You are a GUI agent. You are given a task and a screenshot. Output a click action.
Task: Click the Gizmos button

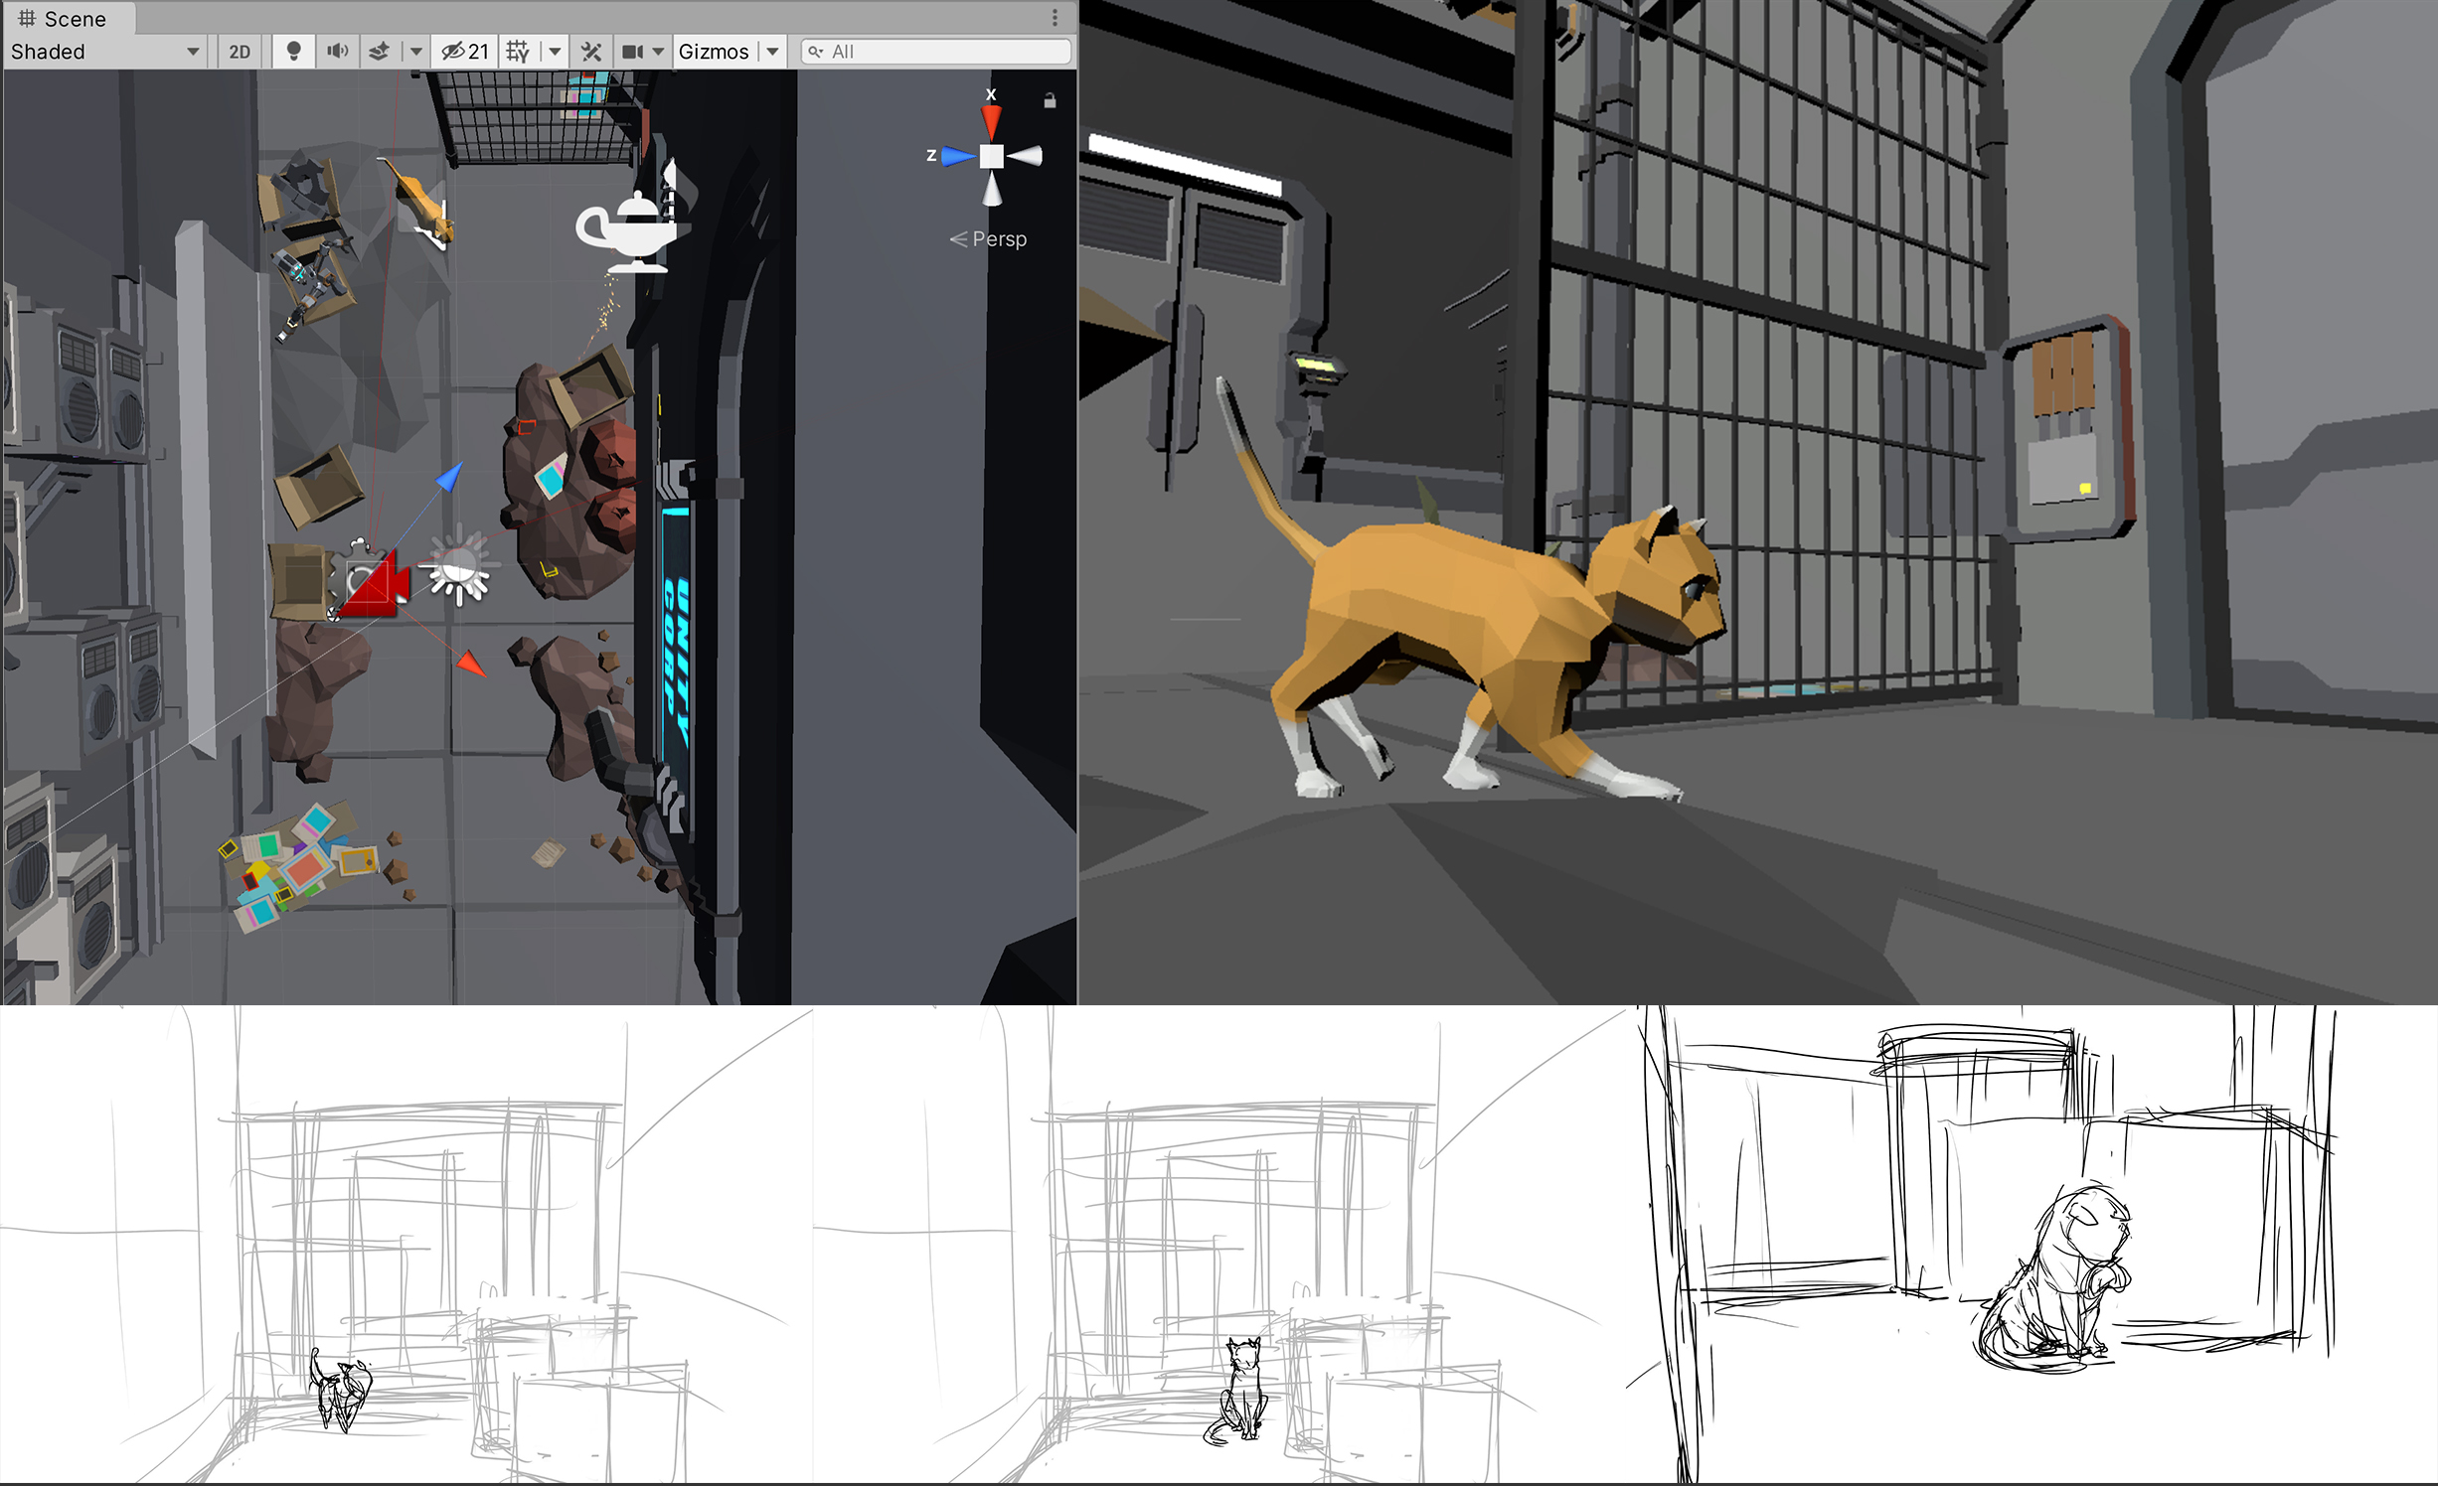(x=713, y=52)
